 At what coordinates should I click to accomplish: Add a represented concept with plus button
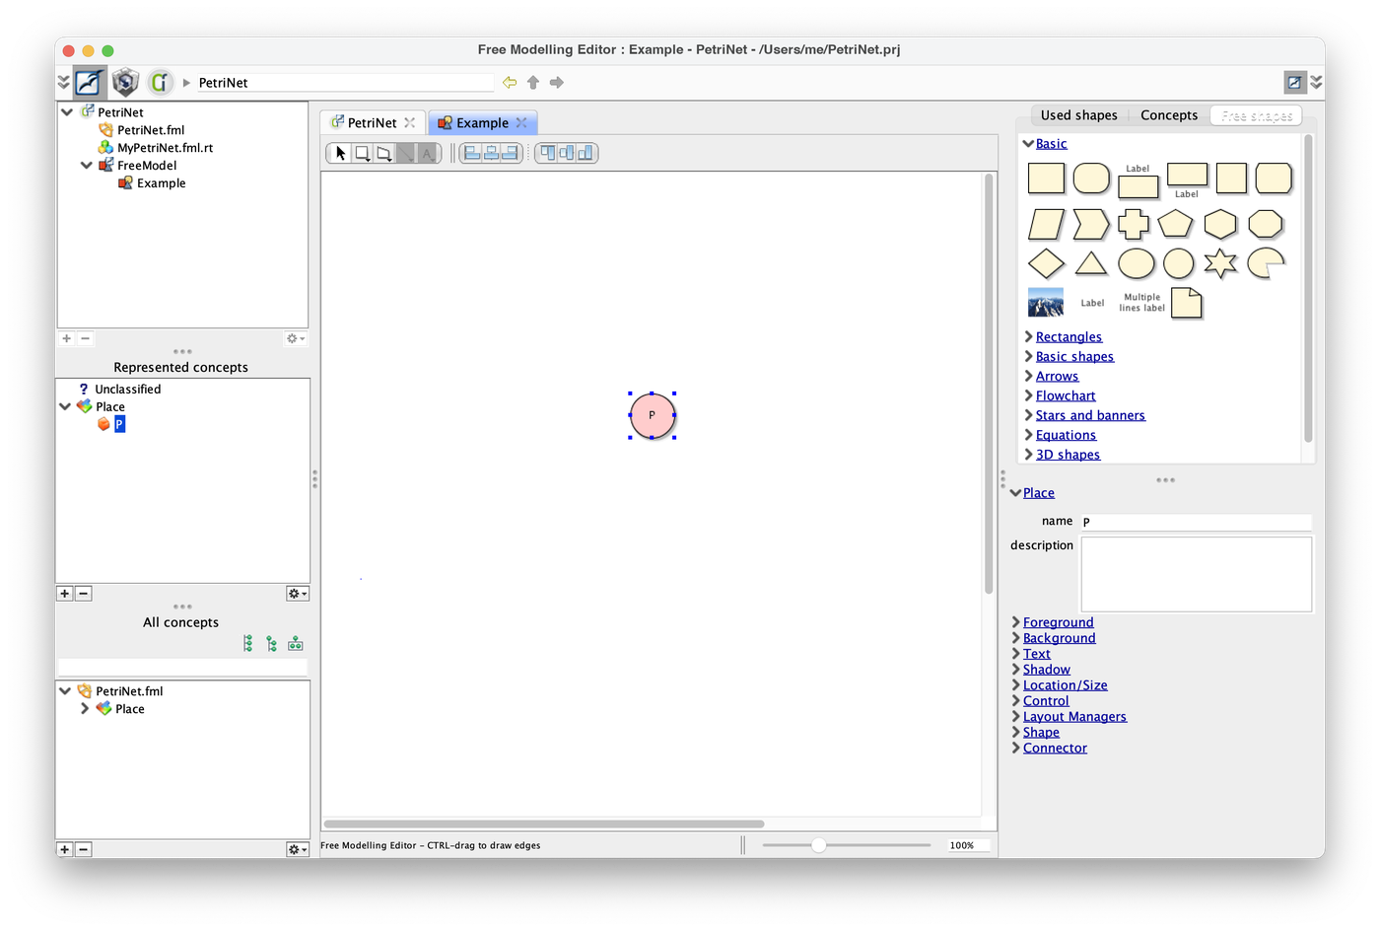(x=65, y=594)
